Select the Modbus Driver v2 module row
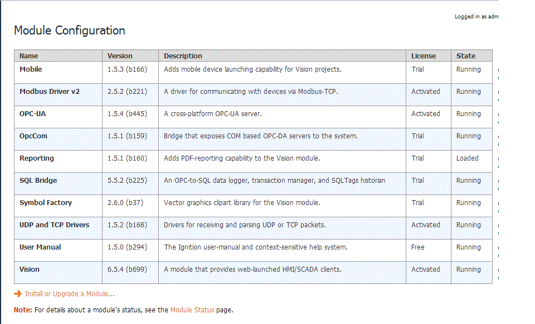The width and height of the screenshot is (535, 324). pyautogui.click(x=253, y=94)
